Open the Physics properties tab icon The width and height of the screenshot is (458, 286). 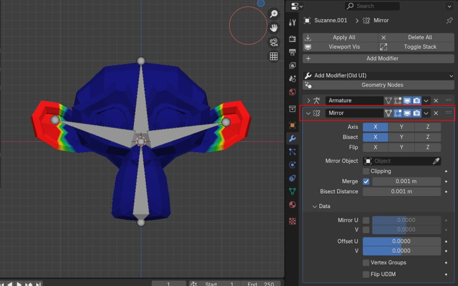click(x=293, y=165)
